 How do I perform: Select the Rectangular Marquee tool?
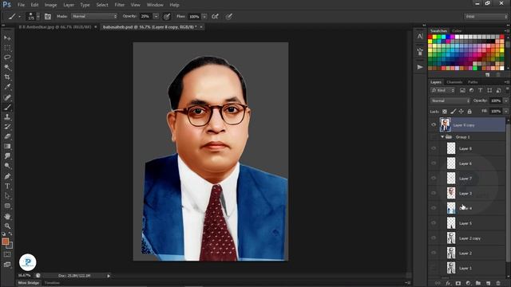7,48
